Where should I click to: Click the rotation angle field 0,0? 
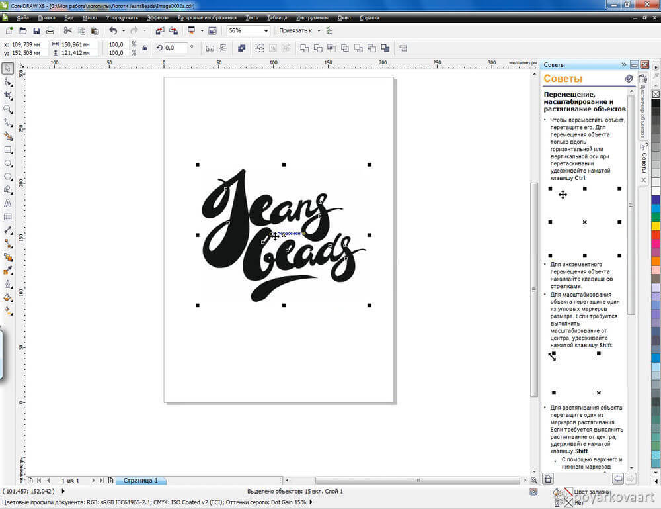click(175, 48)
